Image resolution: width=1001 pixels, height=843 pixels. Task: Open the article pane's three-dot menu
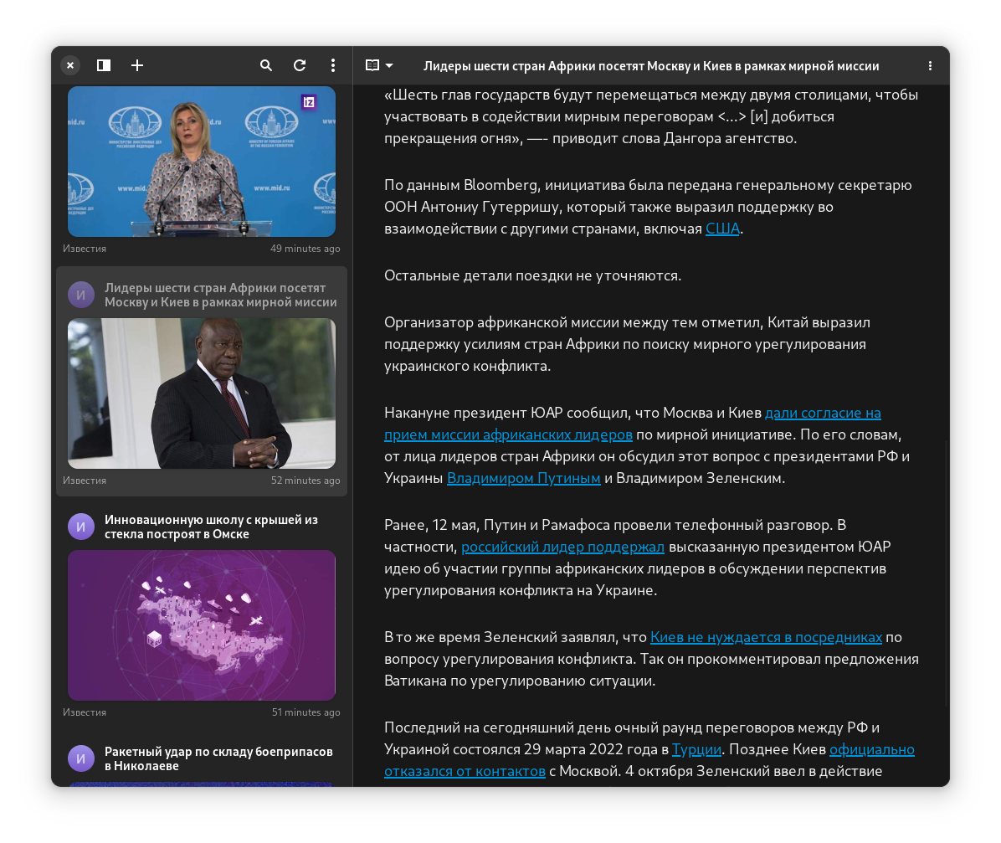tap(930, 66)
